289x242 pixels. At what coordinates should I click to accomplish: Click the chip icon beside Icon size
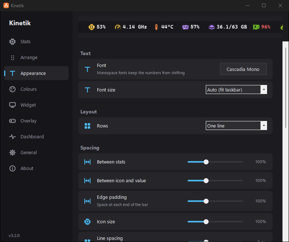pyautogui.click(x=87, y=221)
